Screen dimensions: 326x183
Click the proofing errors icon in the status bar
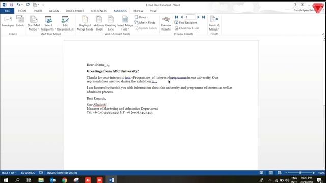point(41,173)
